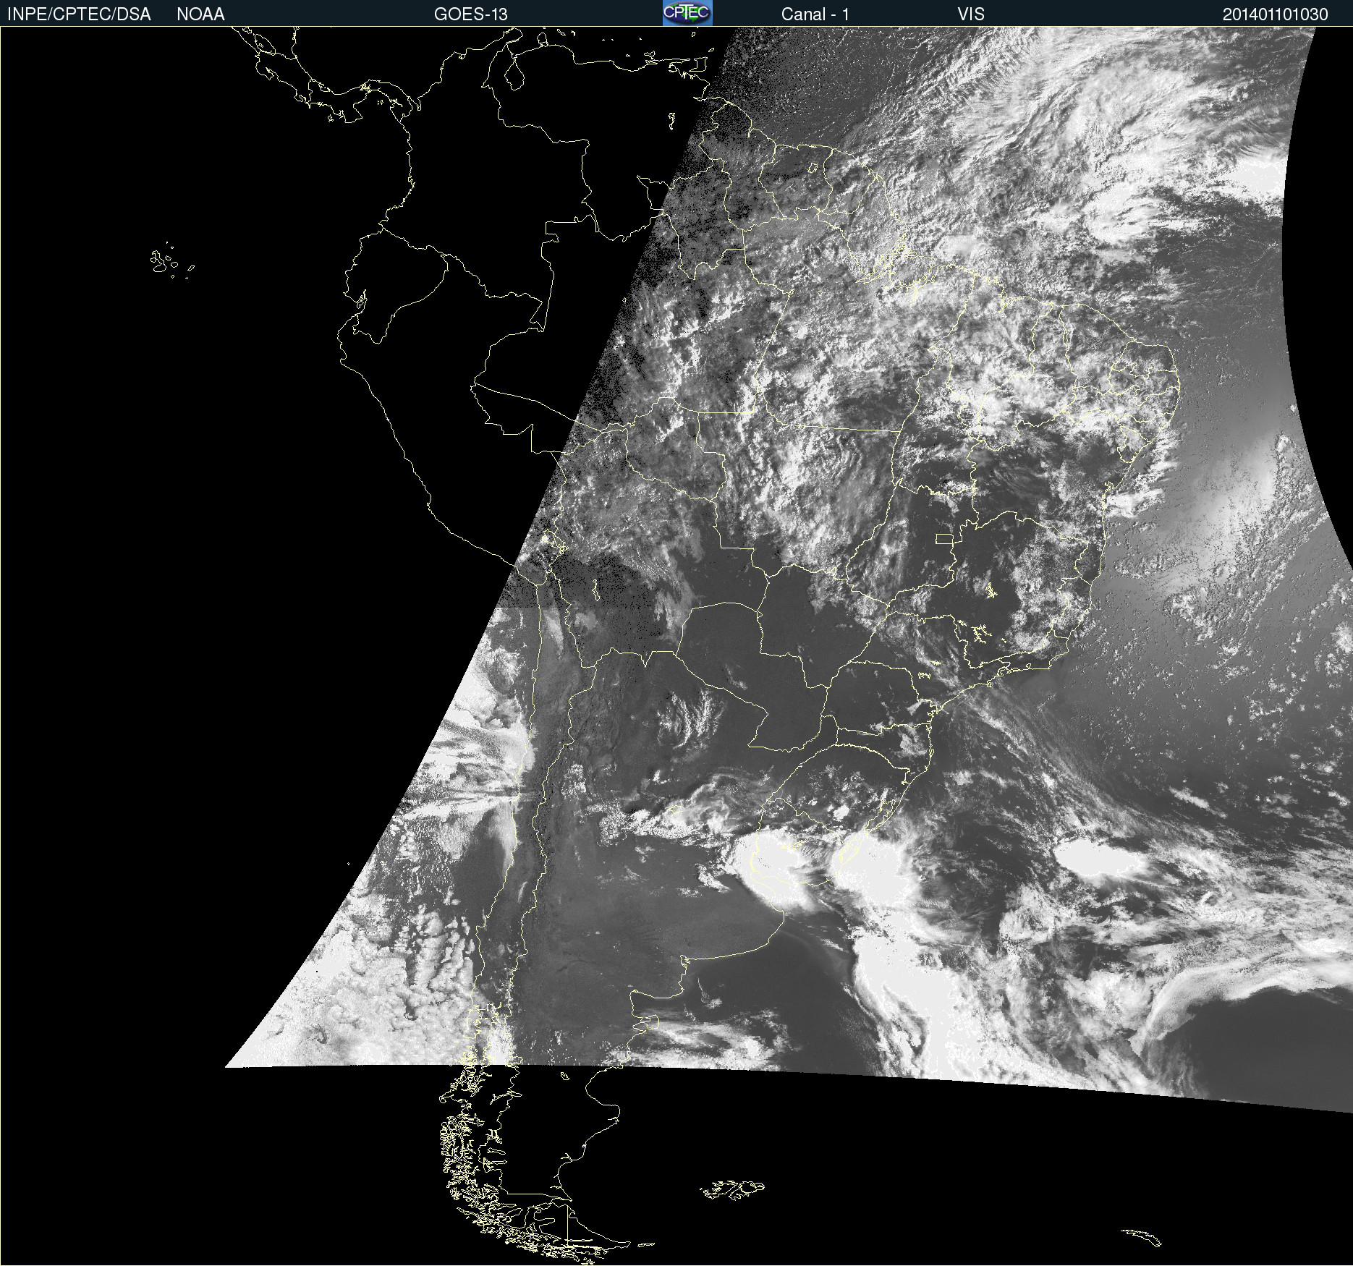This screenshot has width=1353, height=1266.
Task: Click the CPTEC logo in header
Action: pos(687,13)
